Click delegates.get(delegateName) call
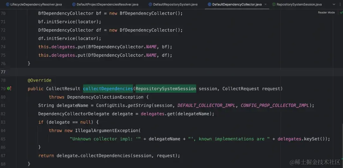This screenshot has height=168, width=343. 176,114
